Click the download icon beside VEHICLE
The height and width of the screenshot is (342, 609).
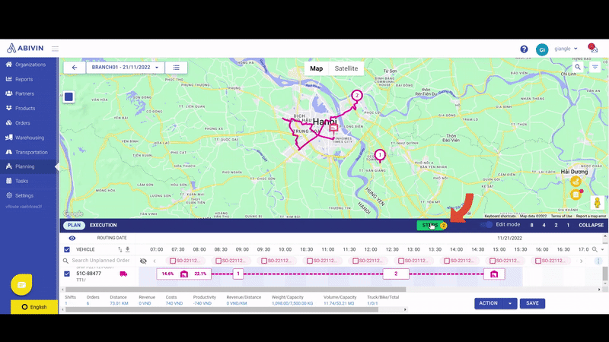(x=127, y=249)
